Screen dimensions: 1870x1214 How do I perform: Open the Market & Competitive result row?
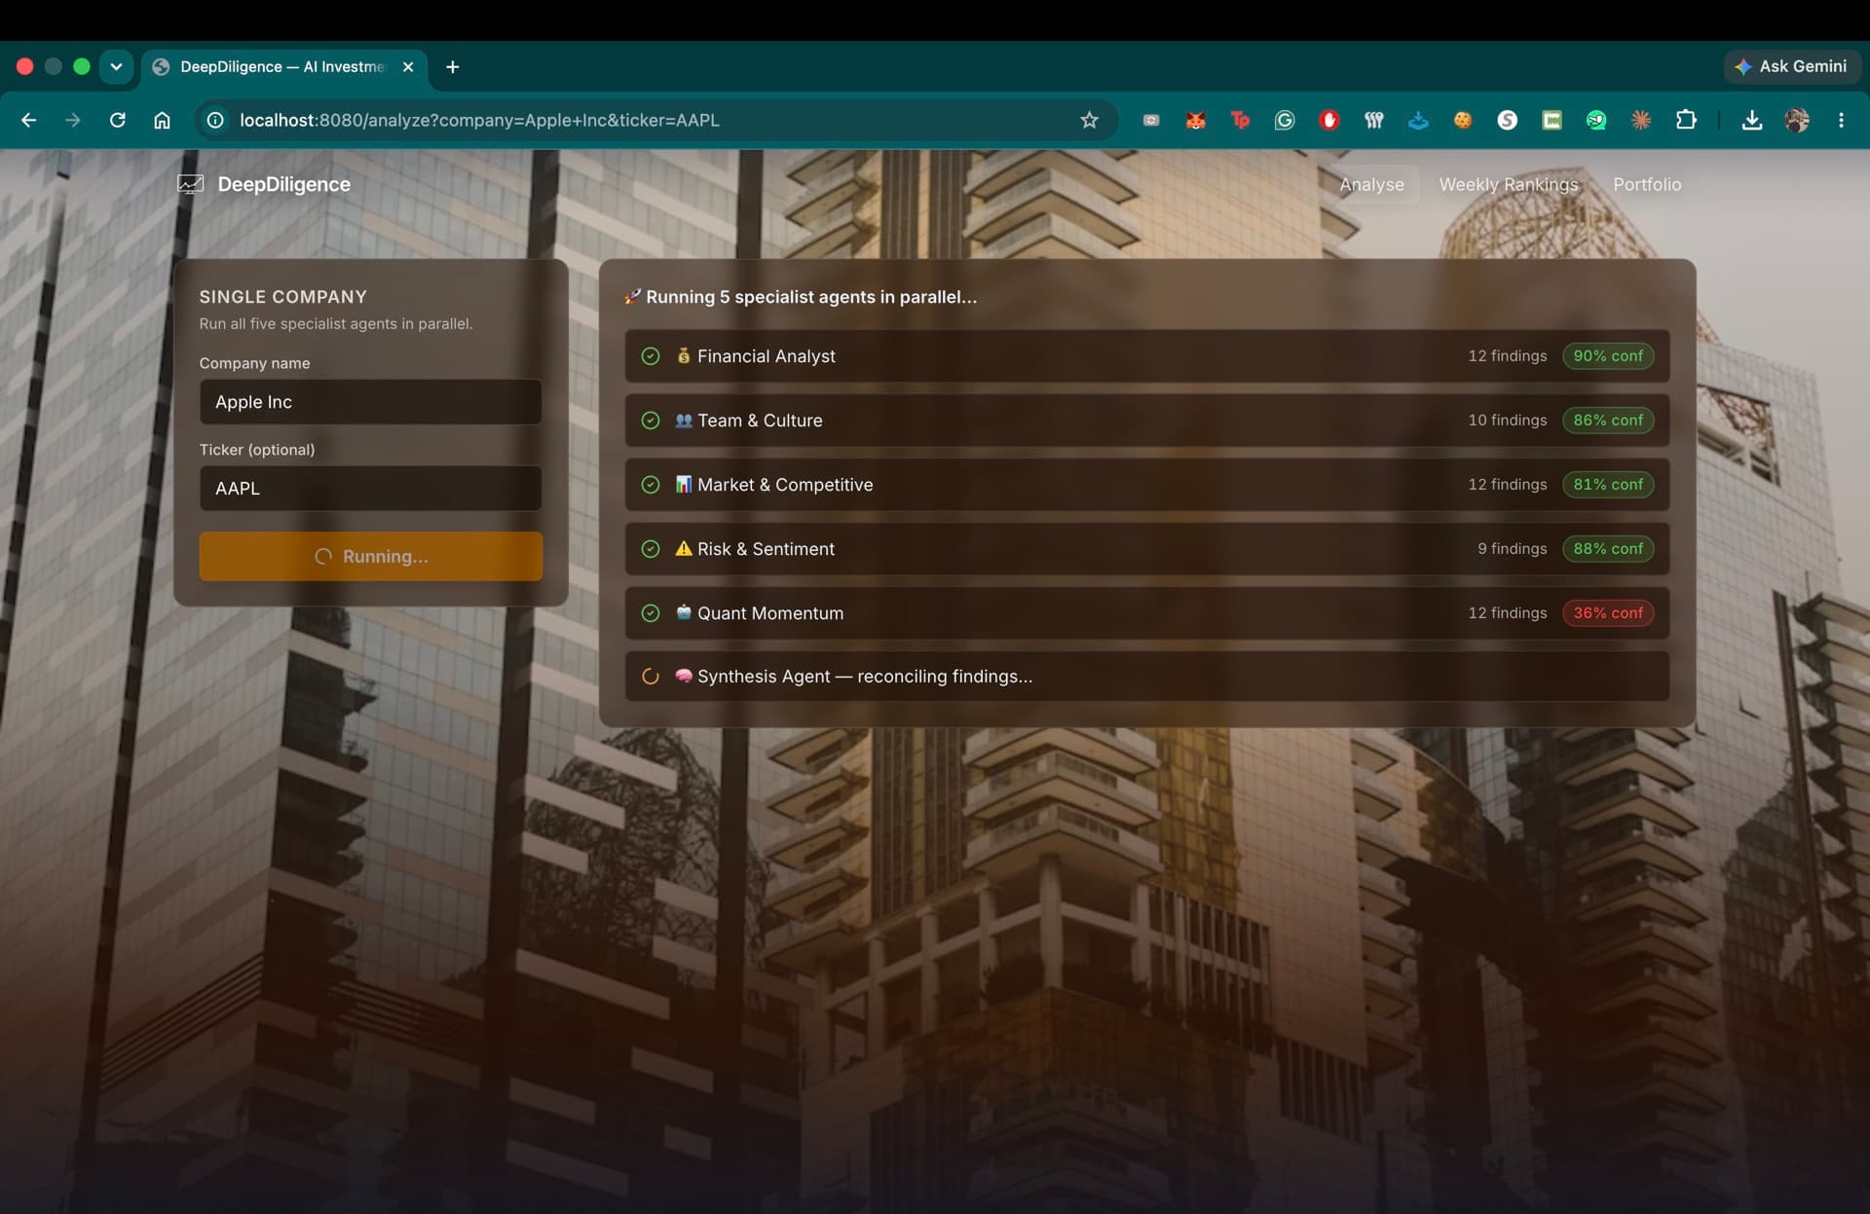pos(1147,485)
